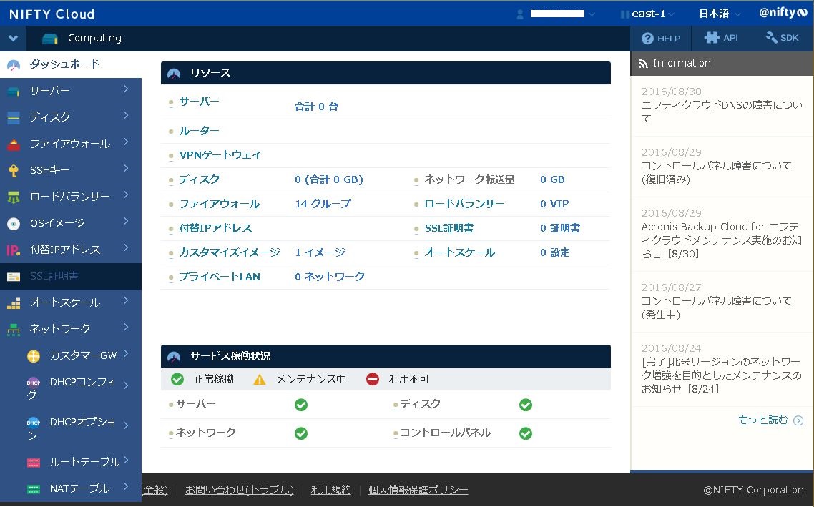Select NATテーブル in the sidebar menu

pos(71,489)
